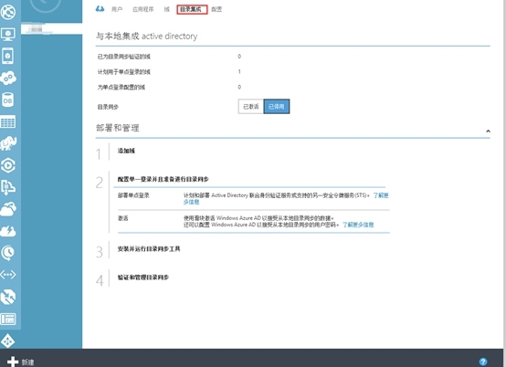Open Visual Studio Online cloud icon
This screenshot has height=367, width=506.
pos(8,209)
